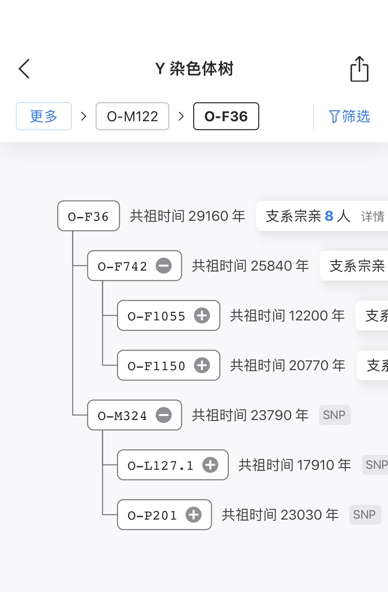The image size is (388, 592).
Task: Open 支系宗亲 card for O-F742
Action: tap(357, 266)
